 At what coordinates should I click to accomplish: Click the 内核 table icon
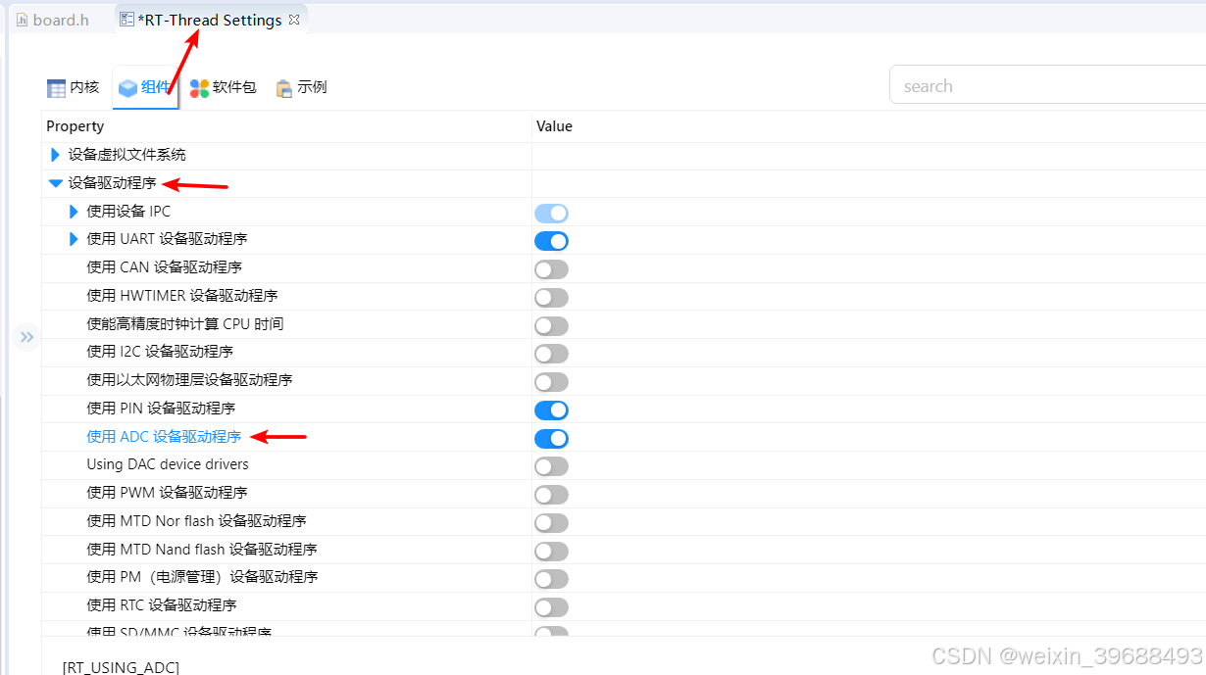point(56,88)
